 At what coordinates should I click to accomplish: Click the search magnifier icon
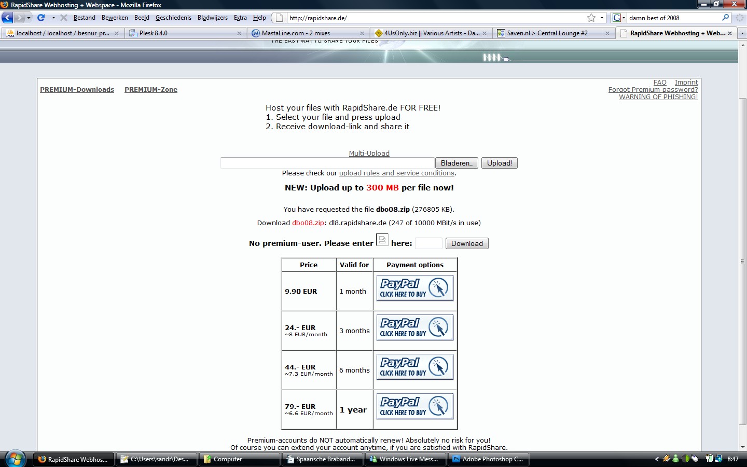pos(725,18)
